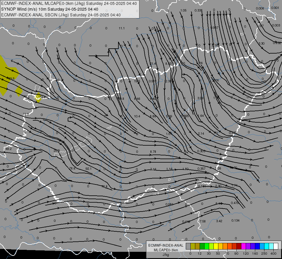Click the legend tick label 120
The image size is (282, 259).
click(246, 254)
